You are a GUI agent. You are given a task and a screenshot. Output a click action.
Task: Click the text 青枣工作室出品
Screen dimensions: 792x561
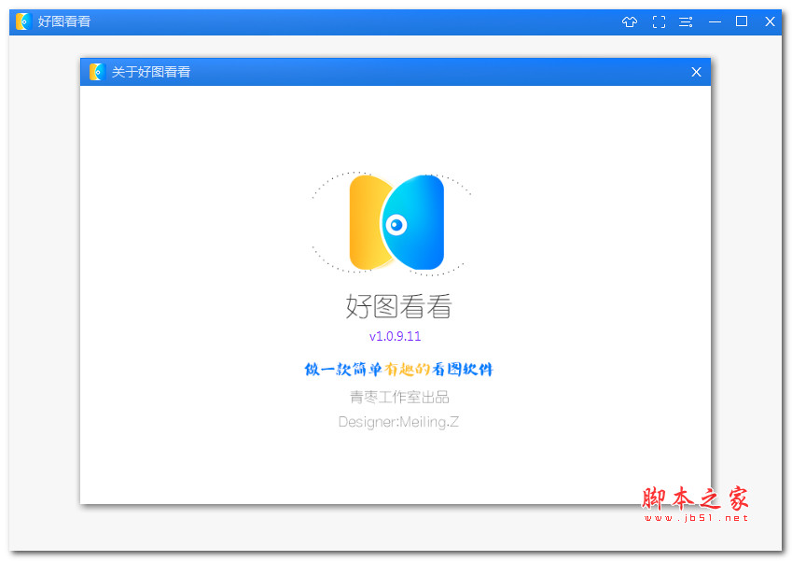coord(399,398)
